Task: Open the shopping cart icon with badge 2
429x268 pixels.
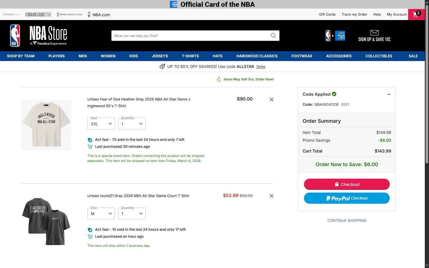Action: pos(416,14)
